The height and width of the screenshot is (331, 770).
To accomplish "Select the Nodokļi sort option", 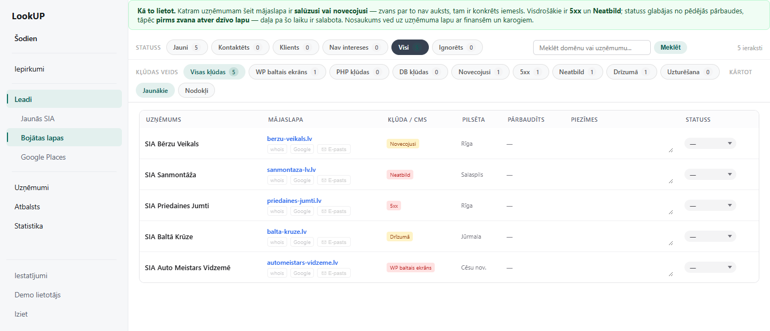I will [x=196, y=91].
